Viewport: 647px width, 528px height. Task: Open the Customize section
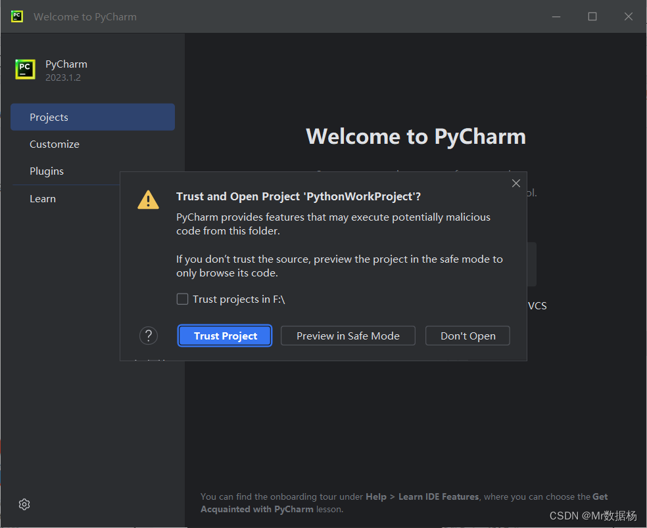[55, 144]
